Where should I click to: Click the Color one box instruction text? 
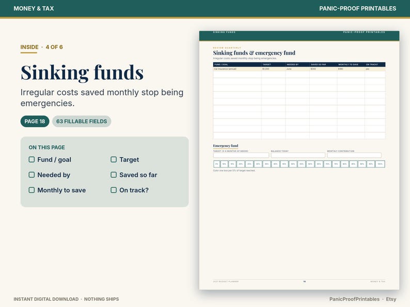[234, 170]
